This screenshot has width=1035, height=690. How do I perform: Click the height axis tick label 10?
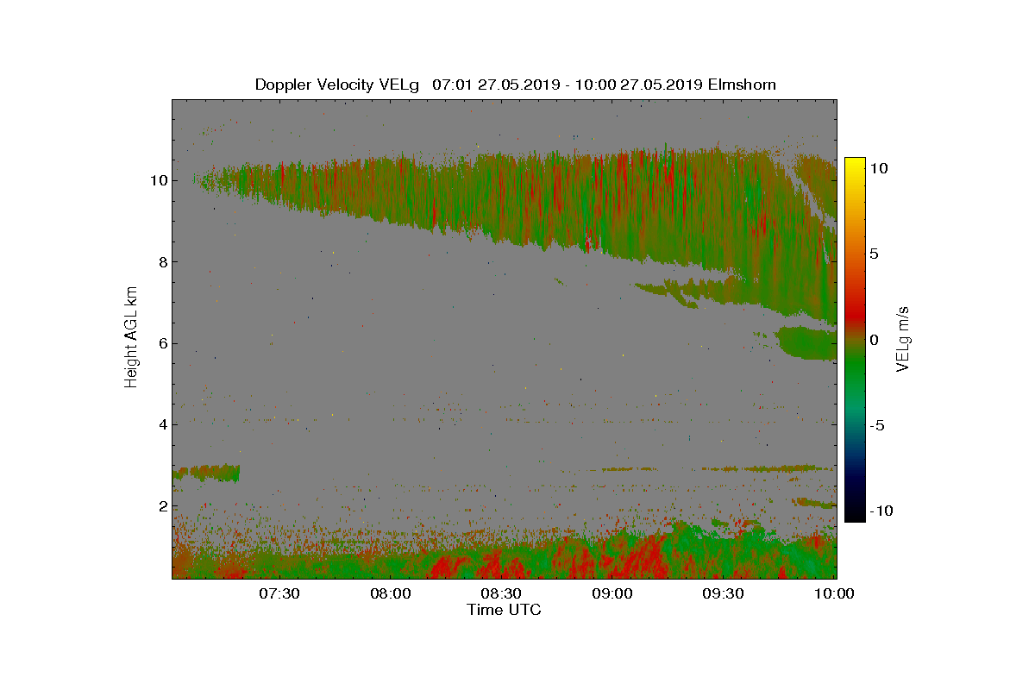tap(157, 180)
